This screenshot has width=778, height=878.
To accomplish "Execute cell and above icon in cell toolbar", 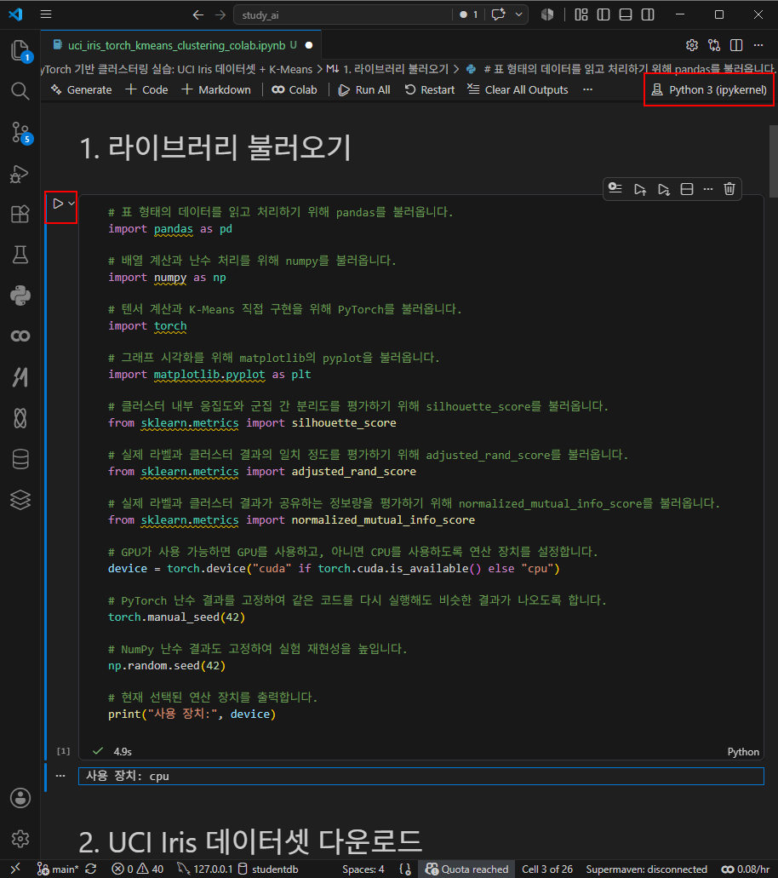I will click(x=640, y=189).
